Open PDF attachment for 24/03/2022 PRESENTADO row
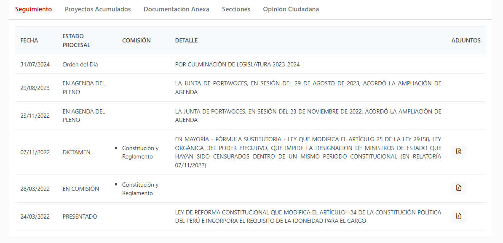 pos(458,216)
